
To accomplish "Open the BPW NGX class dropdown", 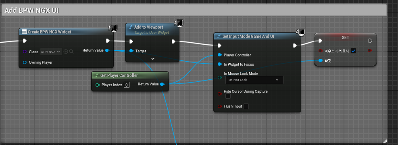I will tap(51, 52).
